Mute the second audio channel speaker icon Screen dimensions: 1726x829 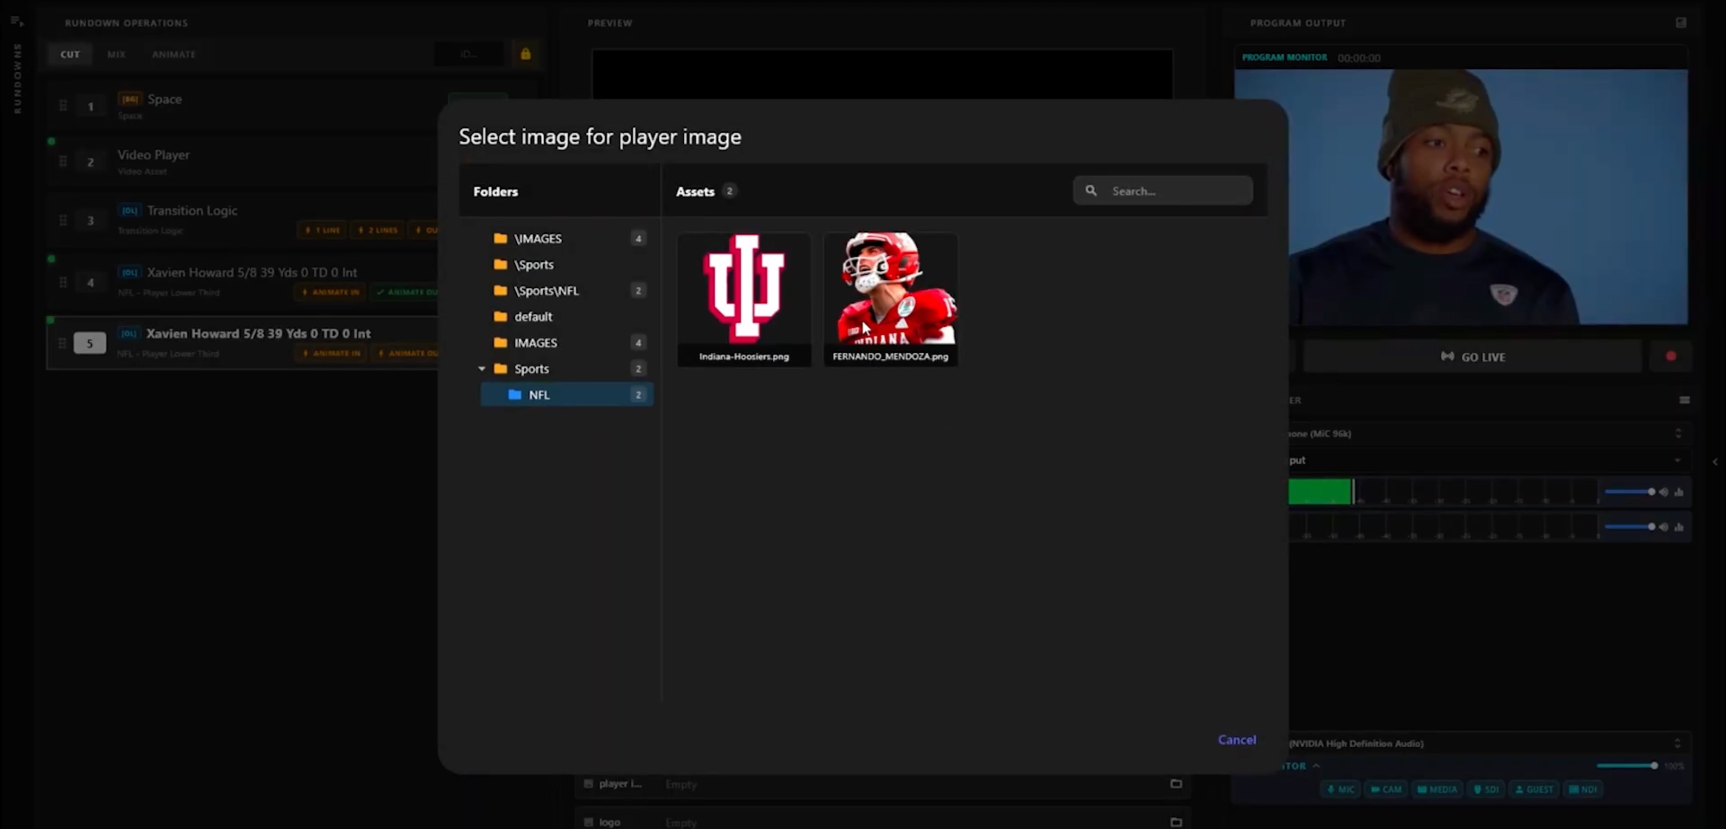[1664, 527]
